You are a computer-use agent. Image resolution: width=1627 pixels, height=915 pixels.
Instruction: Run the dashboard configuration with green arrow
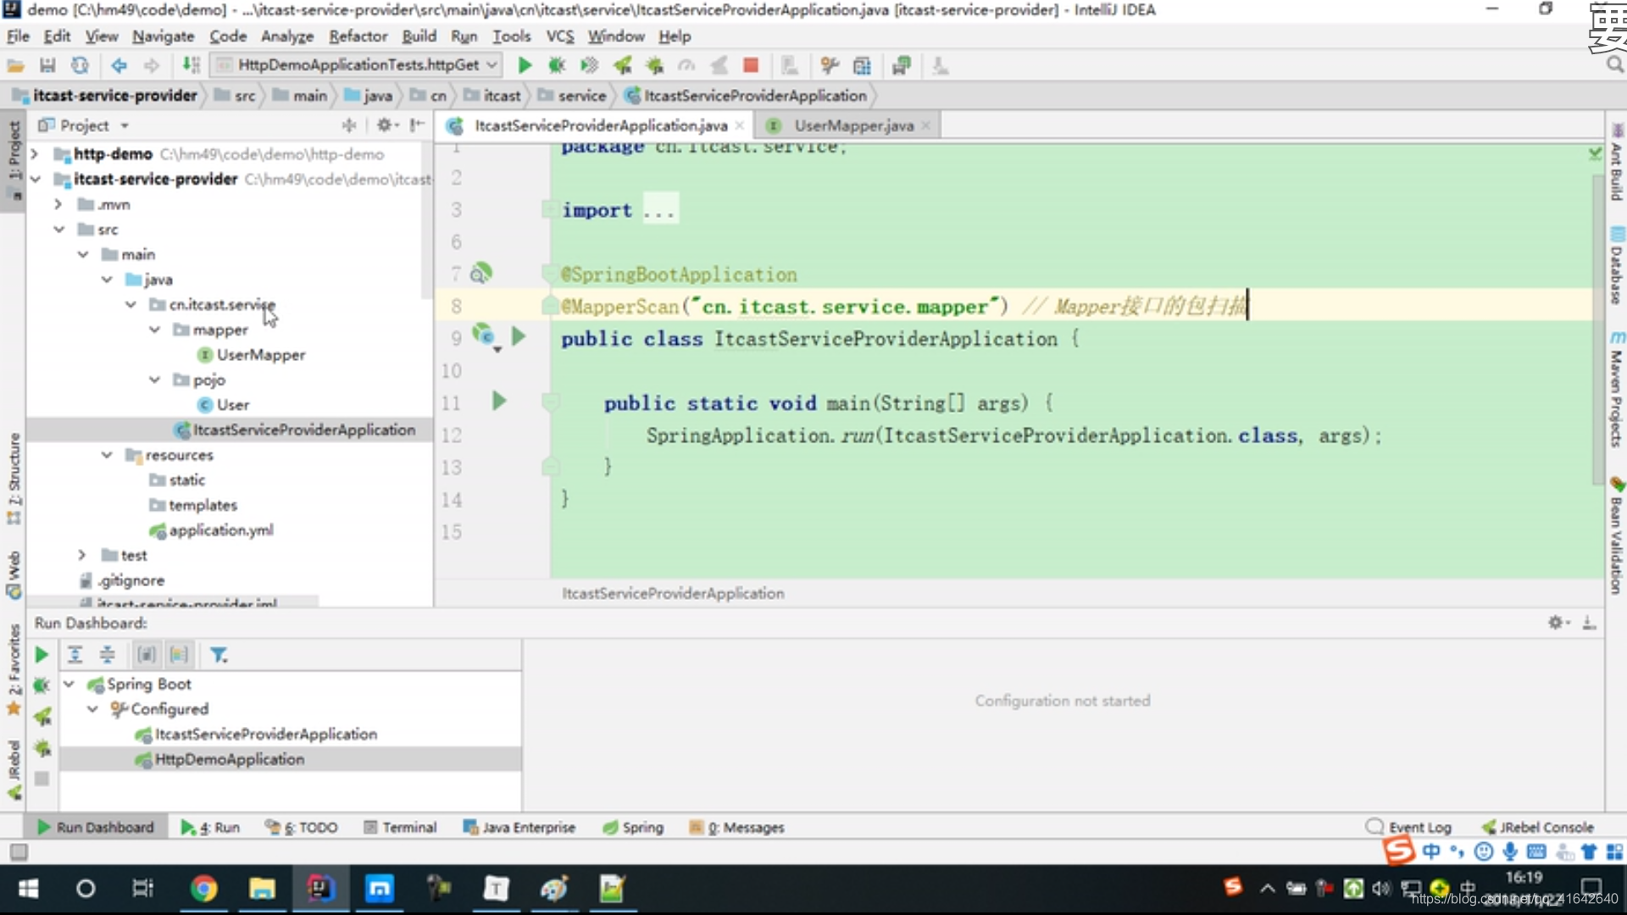point(42,655)
